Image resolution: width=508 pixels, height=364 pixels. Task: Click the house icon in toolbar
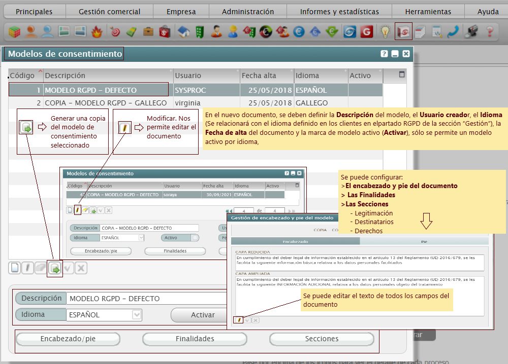tap(184, 31)
